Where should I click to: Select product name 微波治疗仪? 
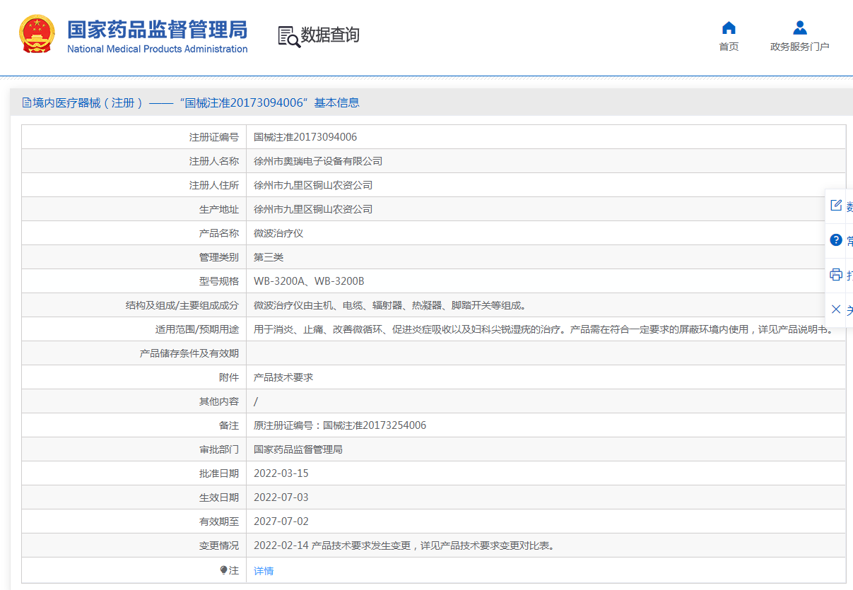pos(278,233)
